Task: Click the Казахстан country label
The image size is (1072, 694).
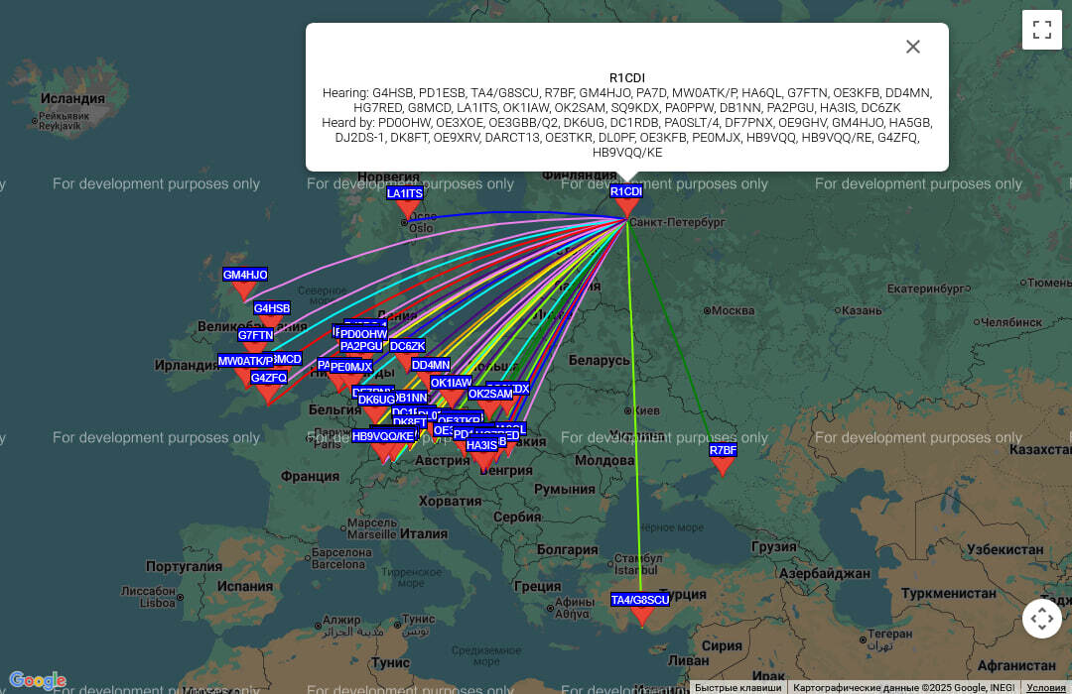Action: click(x=1040, y=449)
